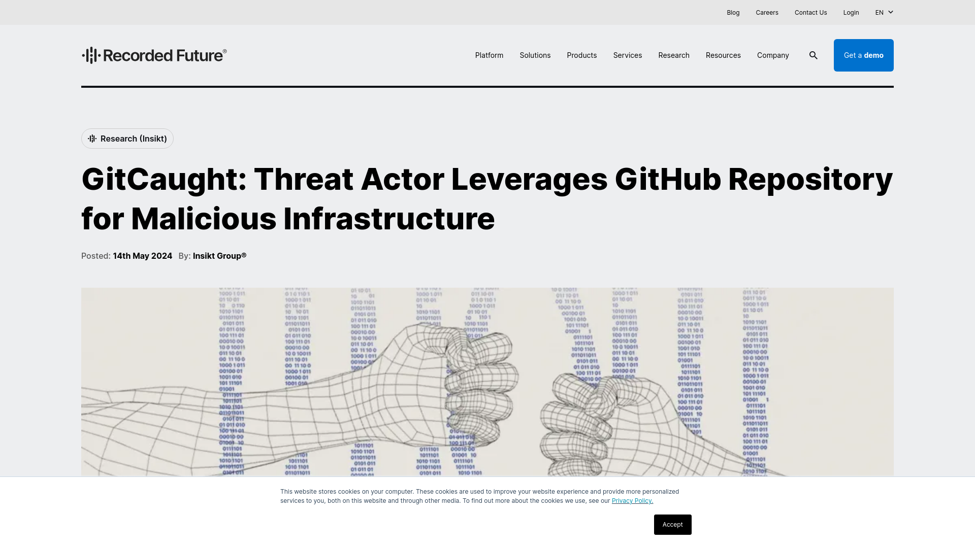The width and height of the screenshot is (975, 548).
Task: Accept the cookie consent toggle
Action: click(673, 525)
